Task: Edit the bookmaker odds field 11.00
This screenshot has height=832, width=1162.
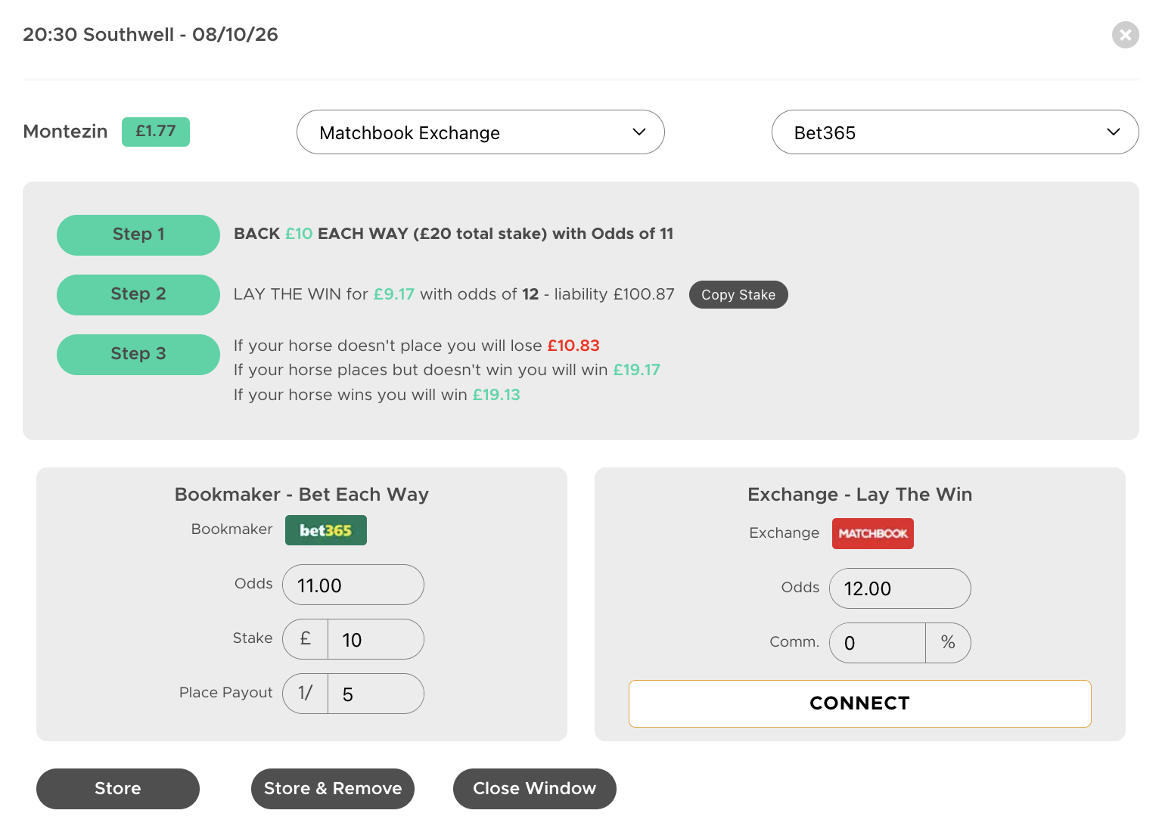Action: [x=353, y=585]
